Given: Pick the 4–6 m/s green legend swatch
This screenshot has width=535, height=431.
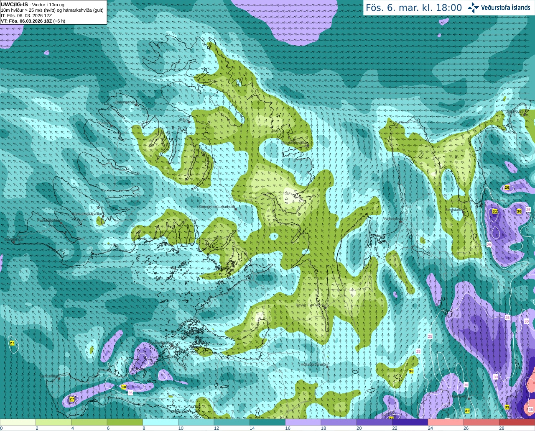Looking at the screenshot, I should pos(89,422).
